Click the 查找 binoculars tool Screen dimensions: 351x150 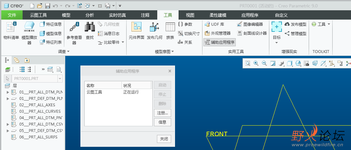(x=90, y=31)
